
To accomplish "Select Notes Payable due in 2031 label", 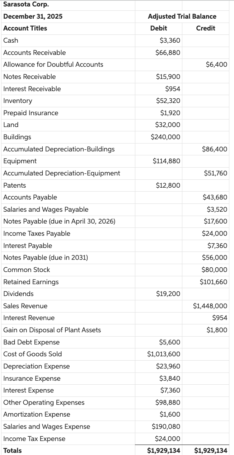I will pos(46,258).
